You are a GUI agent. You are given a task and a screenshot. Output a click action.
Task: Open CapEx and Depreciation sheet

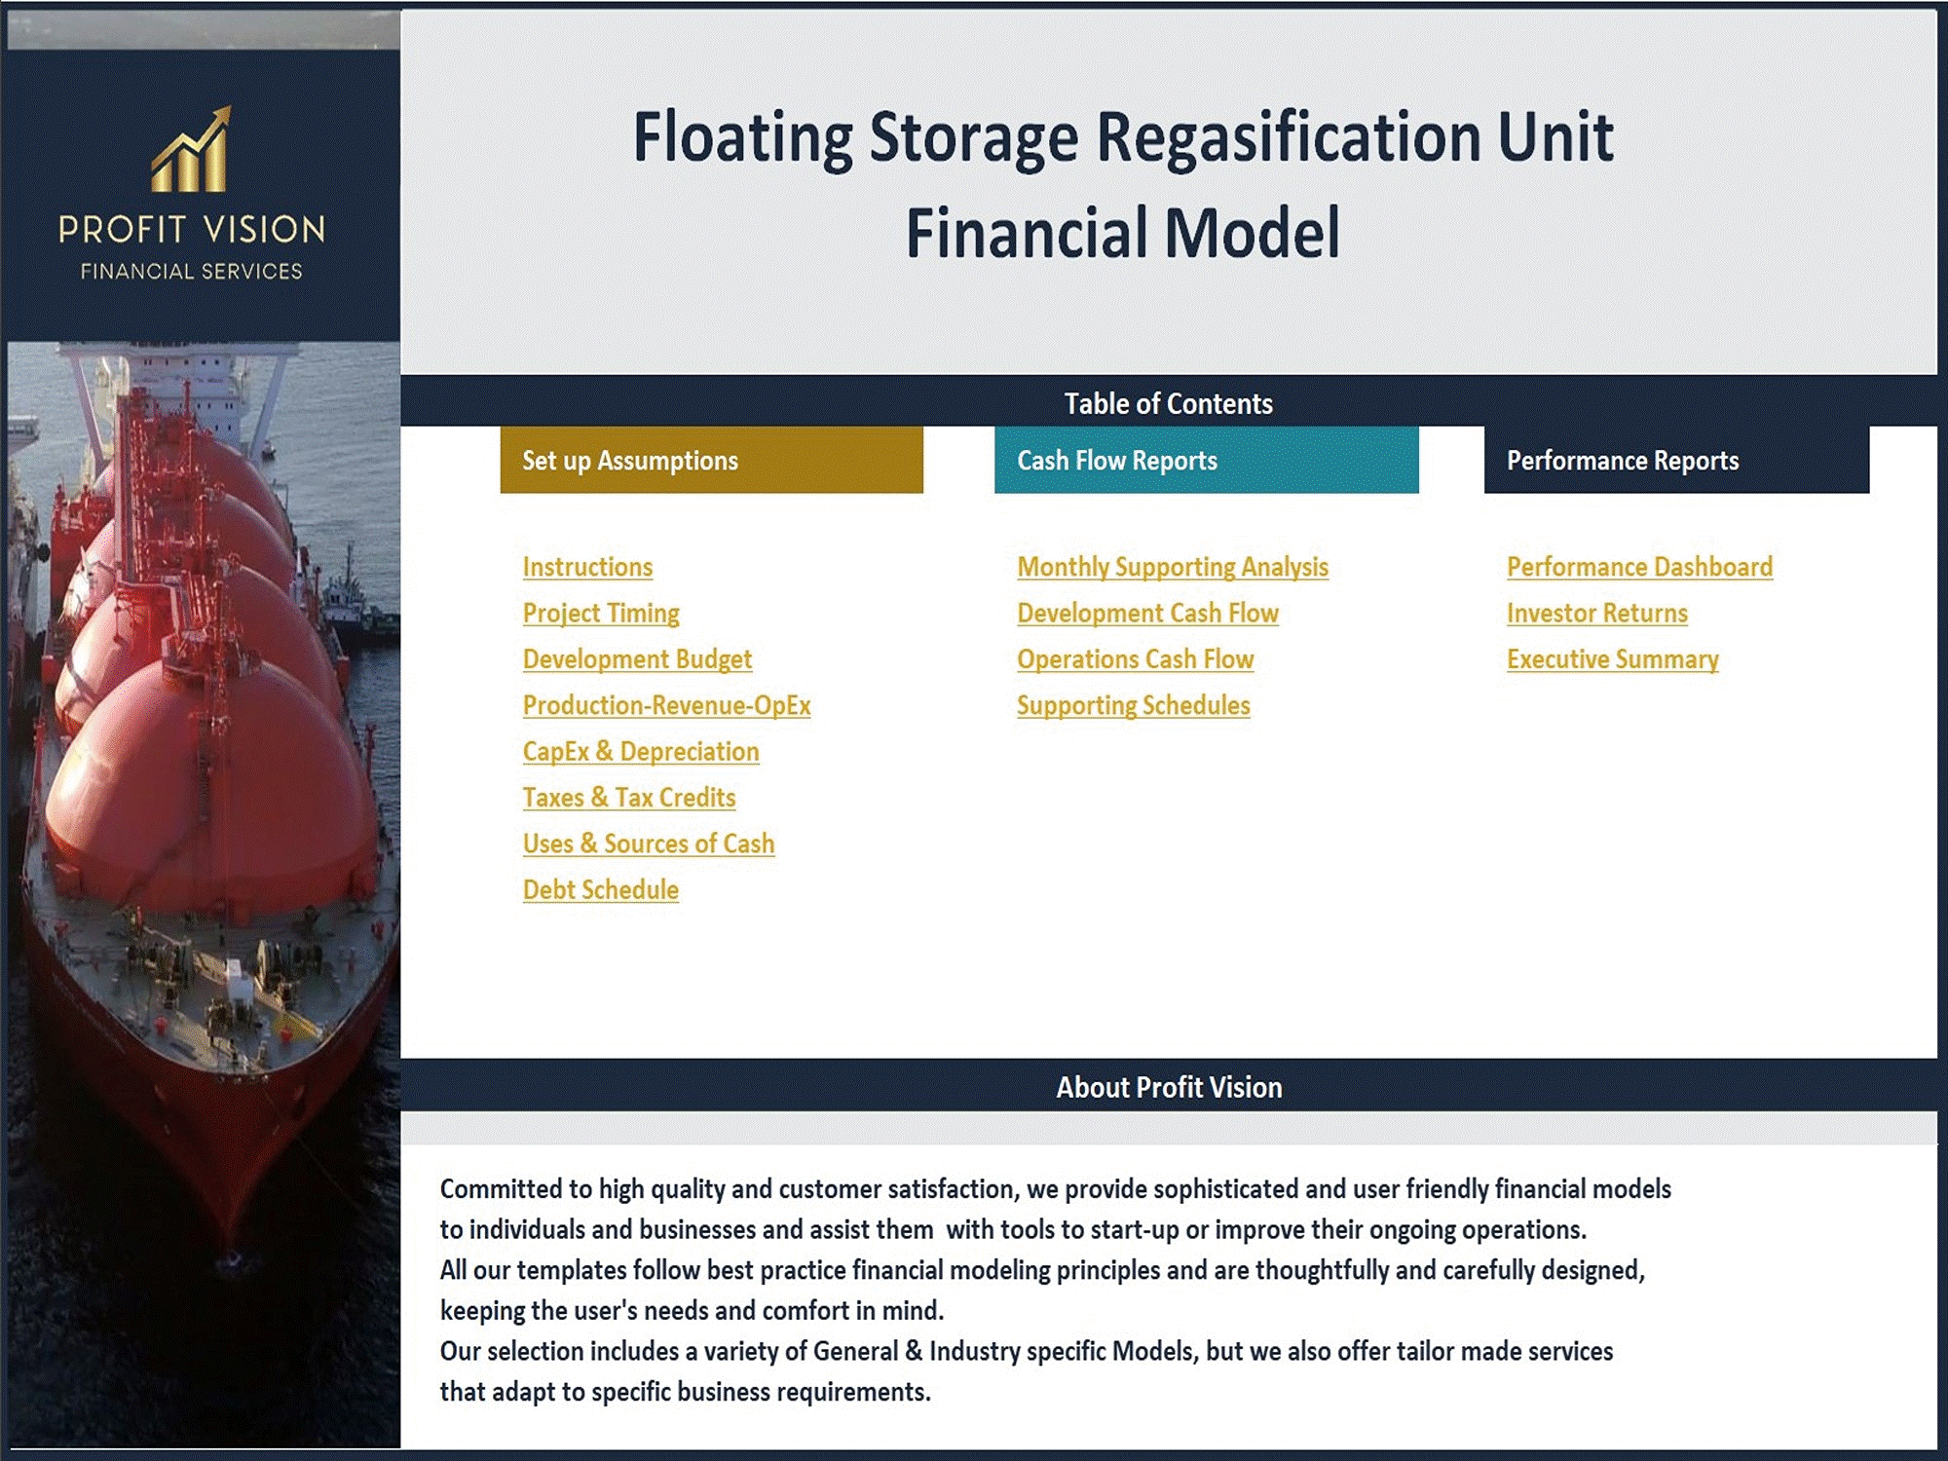(x=641, y=752)
